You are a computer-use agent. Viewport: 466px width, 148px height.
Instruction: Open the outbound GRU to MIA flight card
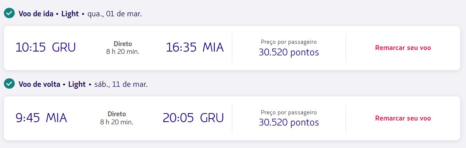tap(232, 48)
